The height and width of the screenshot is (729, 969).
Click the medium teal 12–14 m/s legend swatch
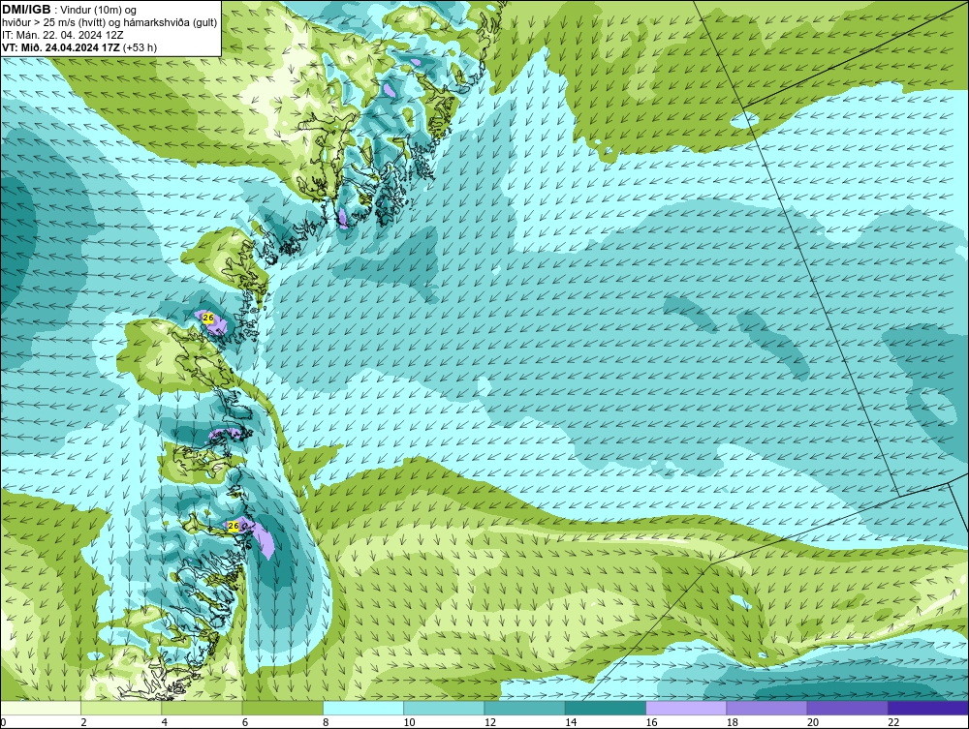coord(524,708)
